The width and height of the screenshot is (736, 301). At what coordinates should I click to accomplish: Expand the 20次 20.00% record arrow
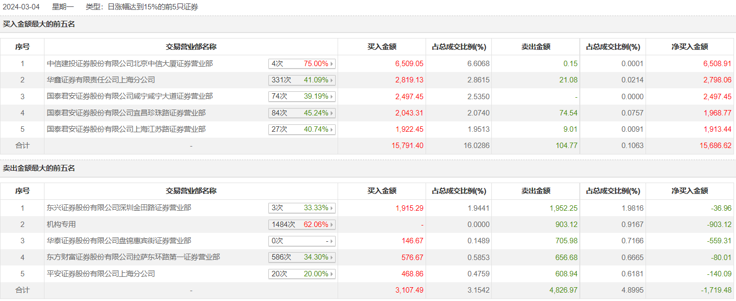[x=332, y=274]
